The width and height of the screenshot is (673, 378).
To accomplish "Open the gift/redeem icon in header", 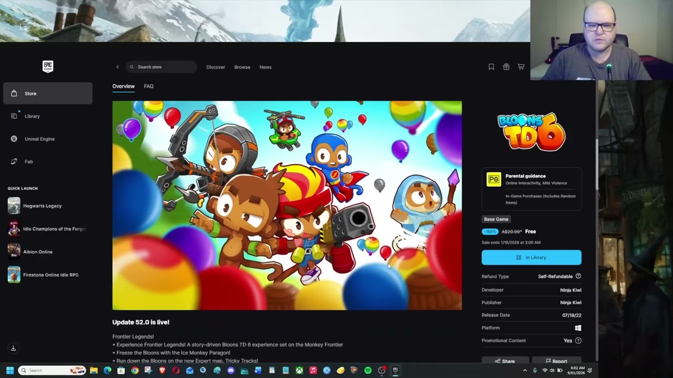I will tap(506, 67).
